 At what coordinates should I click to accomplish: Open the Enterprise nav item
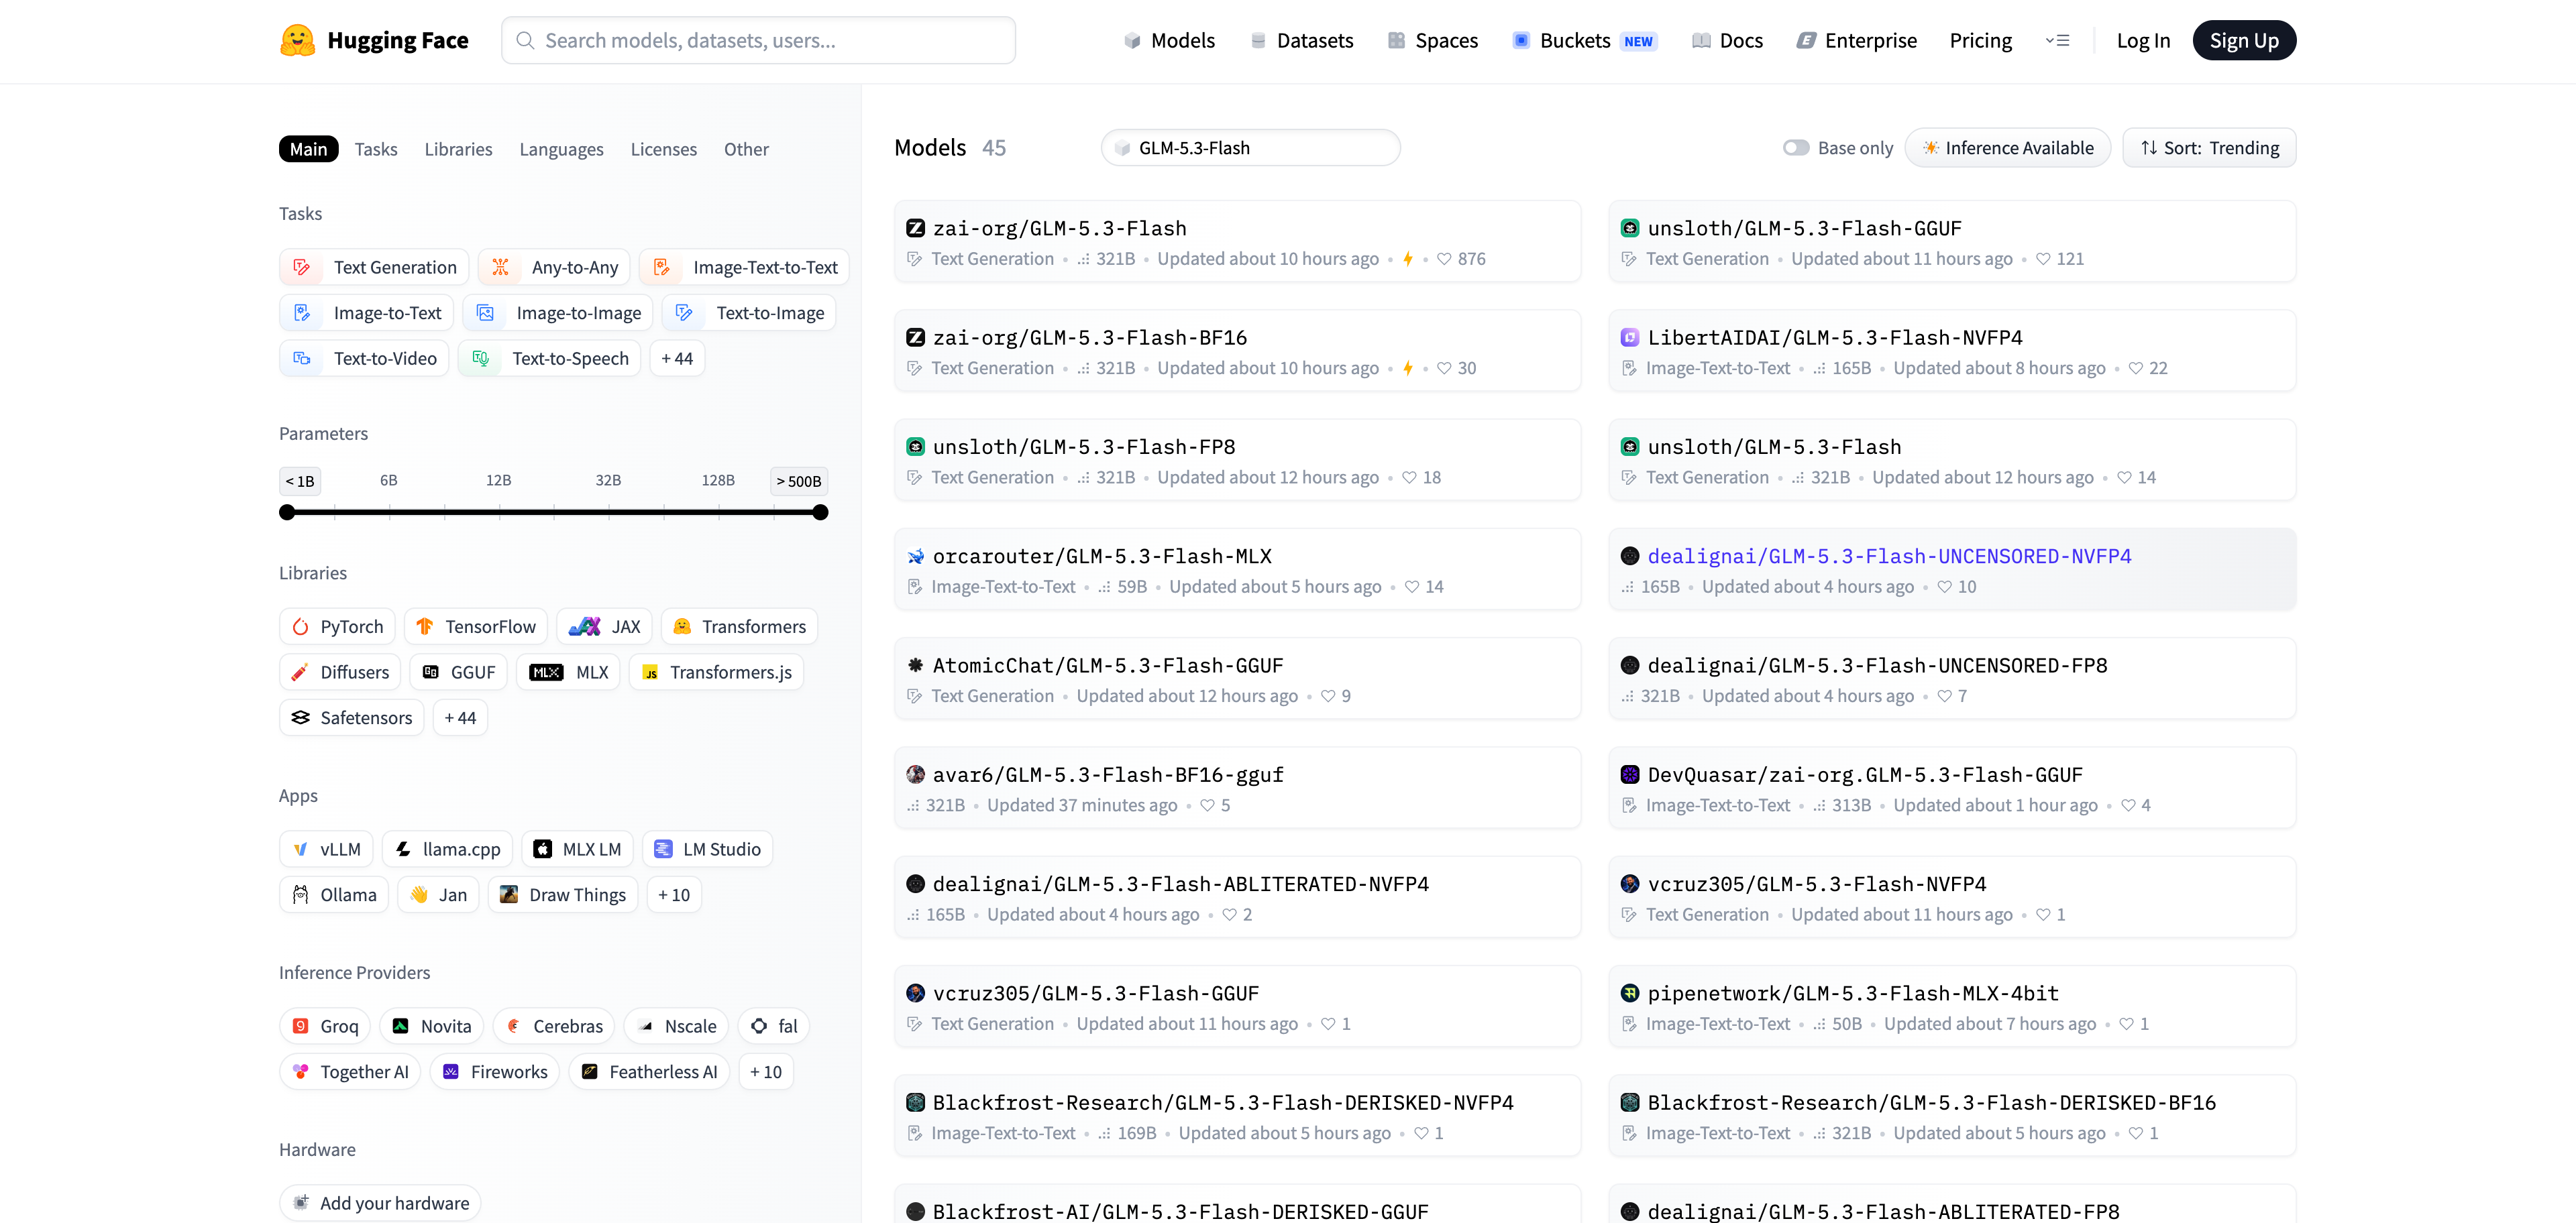click(x=1857, y=40)
